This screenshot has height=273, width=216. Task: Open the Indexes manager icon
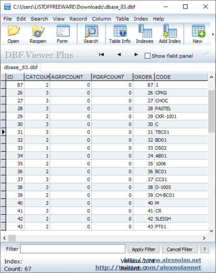tap(144, 34)
